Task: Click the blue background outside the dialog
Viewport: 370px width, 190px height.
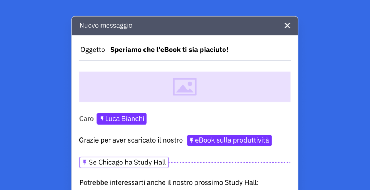Action: (x=35, y=94)
